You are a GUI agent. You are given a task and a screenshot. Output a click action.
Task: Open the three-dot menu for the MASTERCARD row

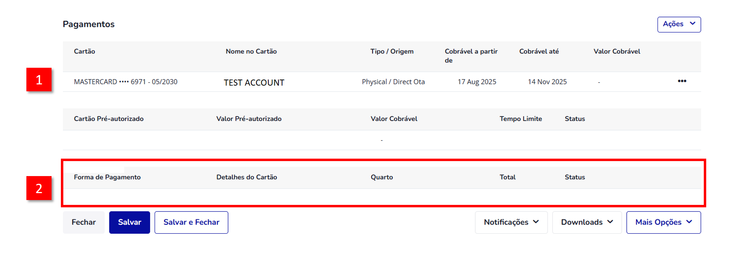pyautogui.click(x=682, y=81)
